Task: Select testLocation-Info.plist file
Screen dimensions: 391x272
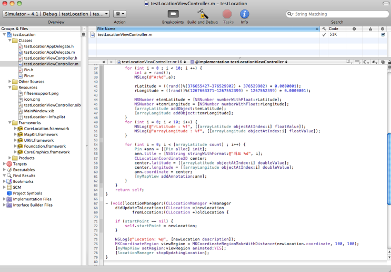Action: point(44,116)
